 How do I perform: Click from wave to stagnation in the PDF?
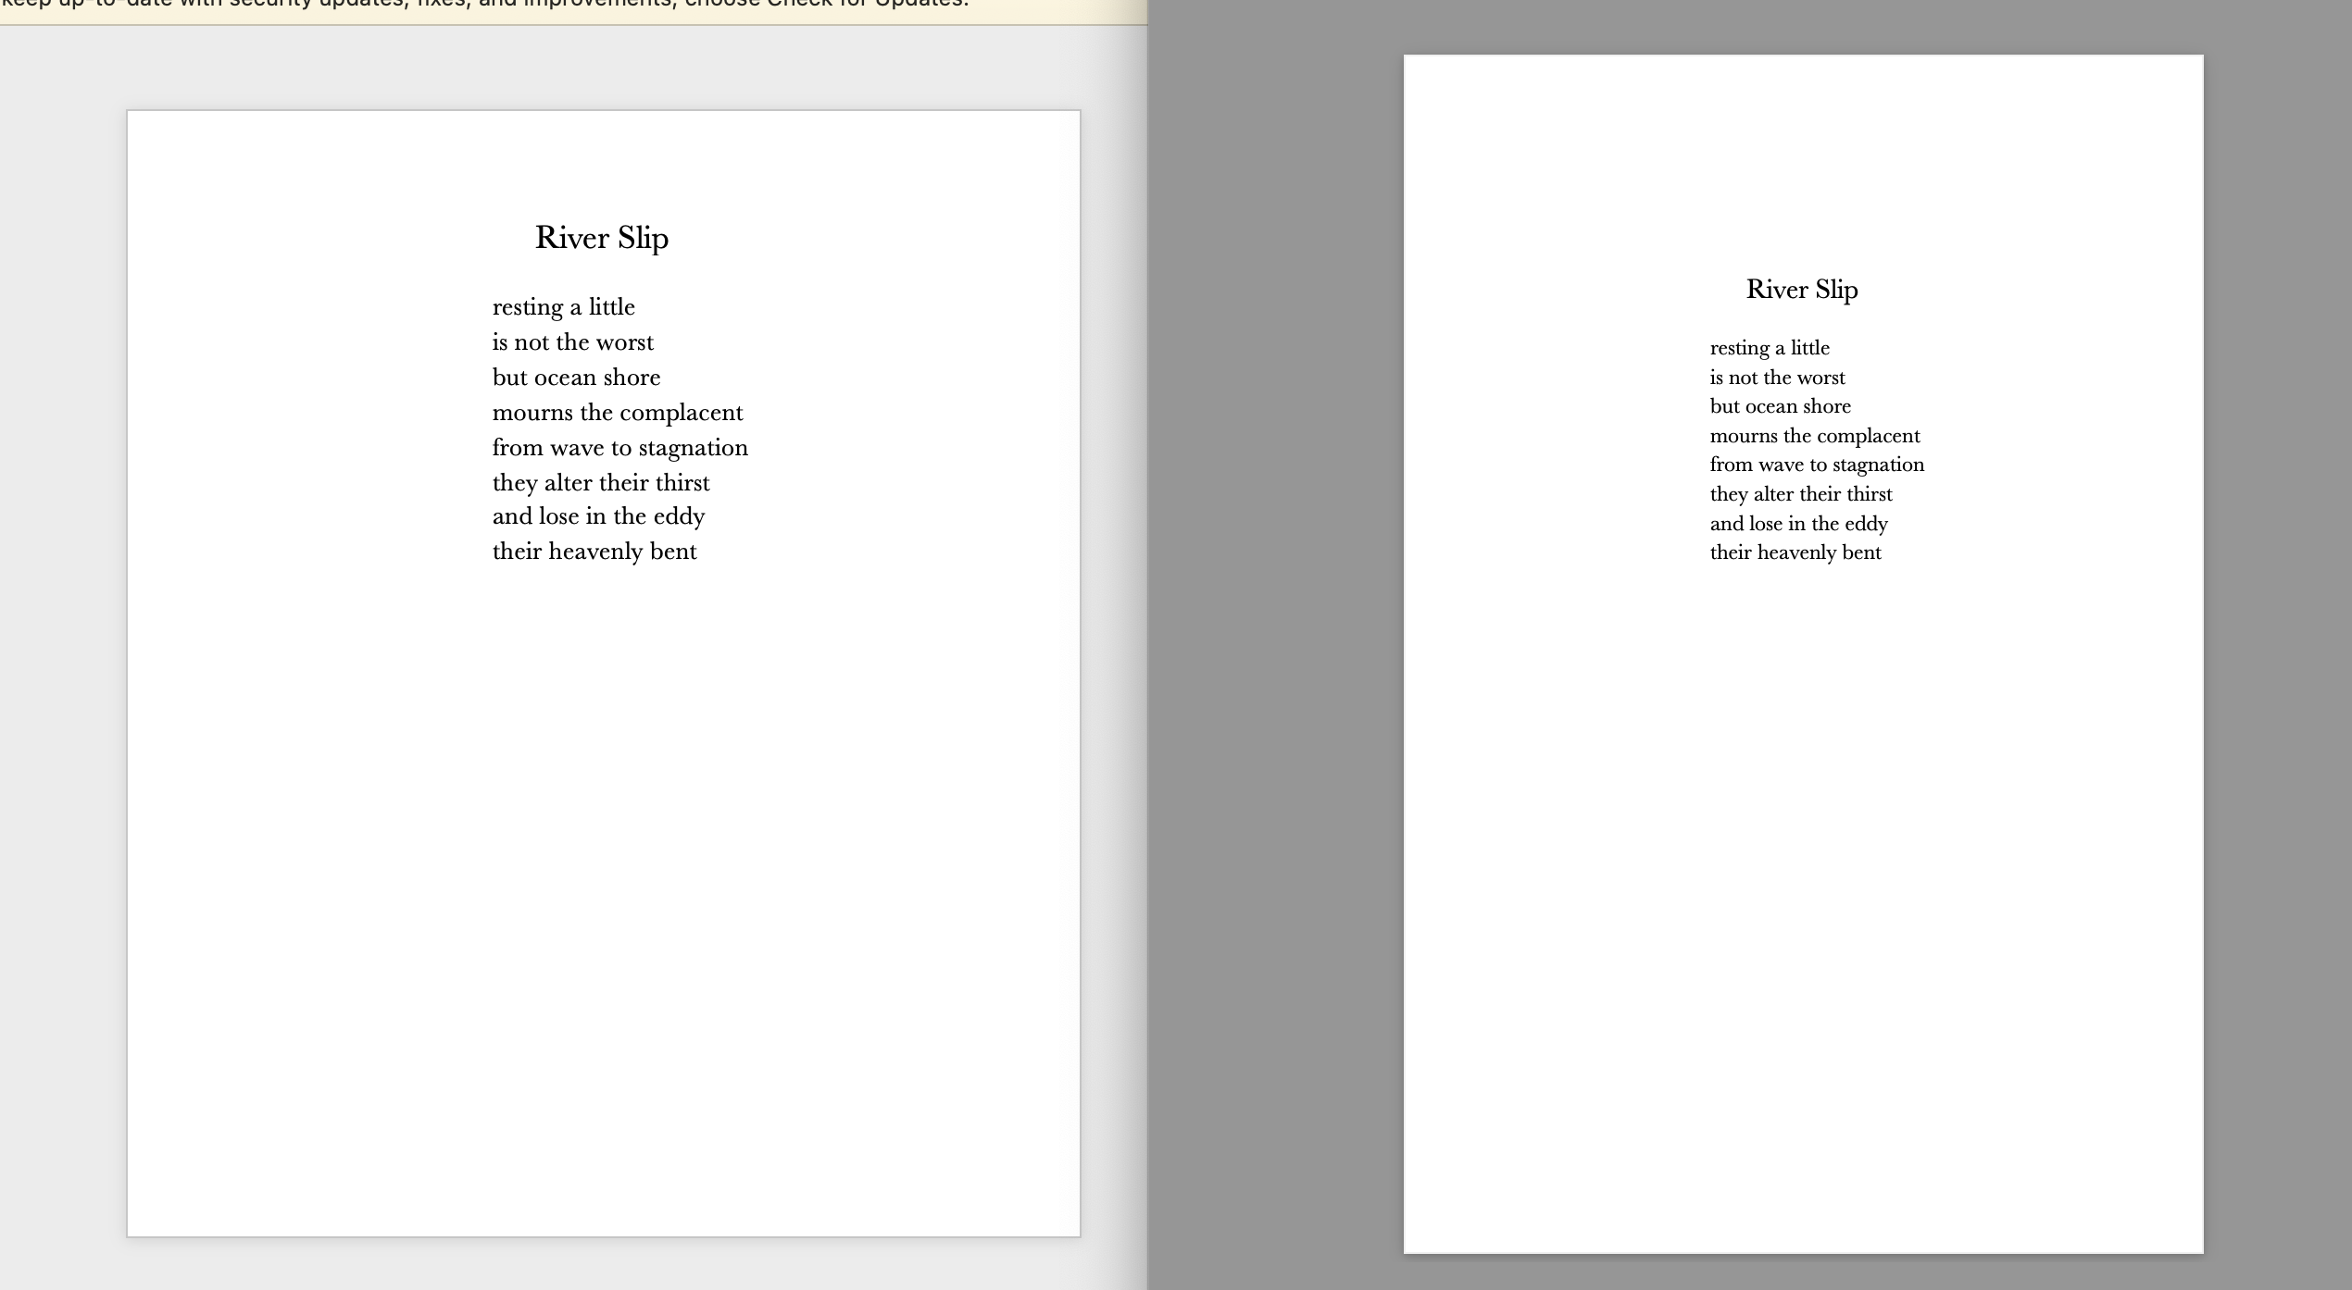(1816, 465)
